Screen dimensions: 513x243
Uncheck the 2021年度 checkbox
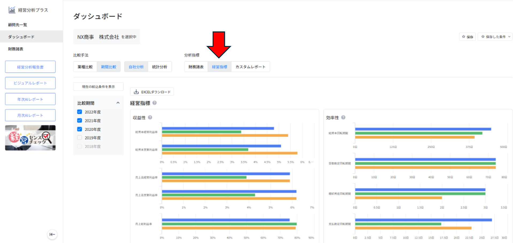[79, 121]
